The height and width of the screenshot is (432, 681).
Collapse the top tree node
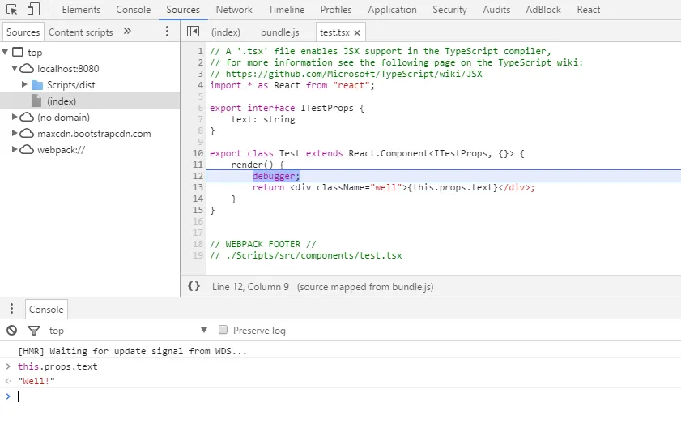5,52
